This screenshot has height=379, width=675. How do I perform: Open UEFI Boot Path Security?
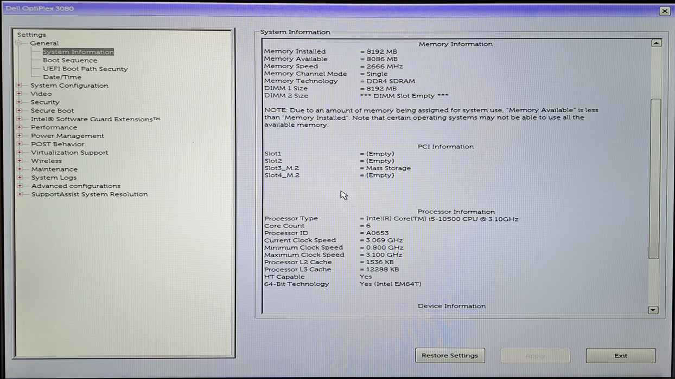tap(85, 69)
